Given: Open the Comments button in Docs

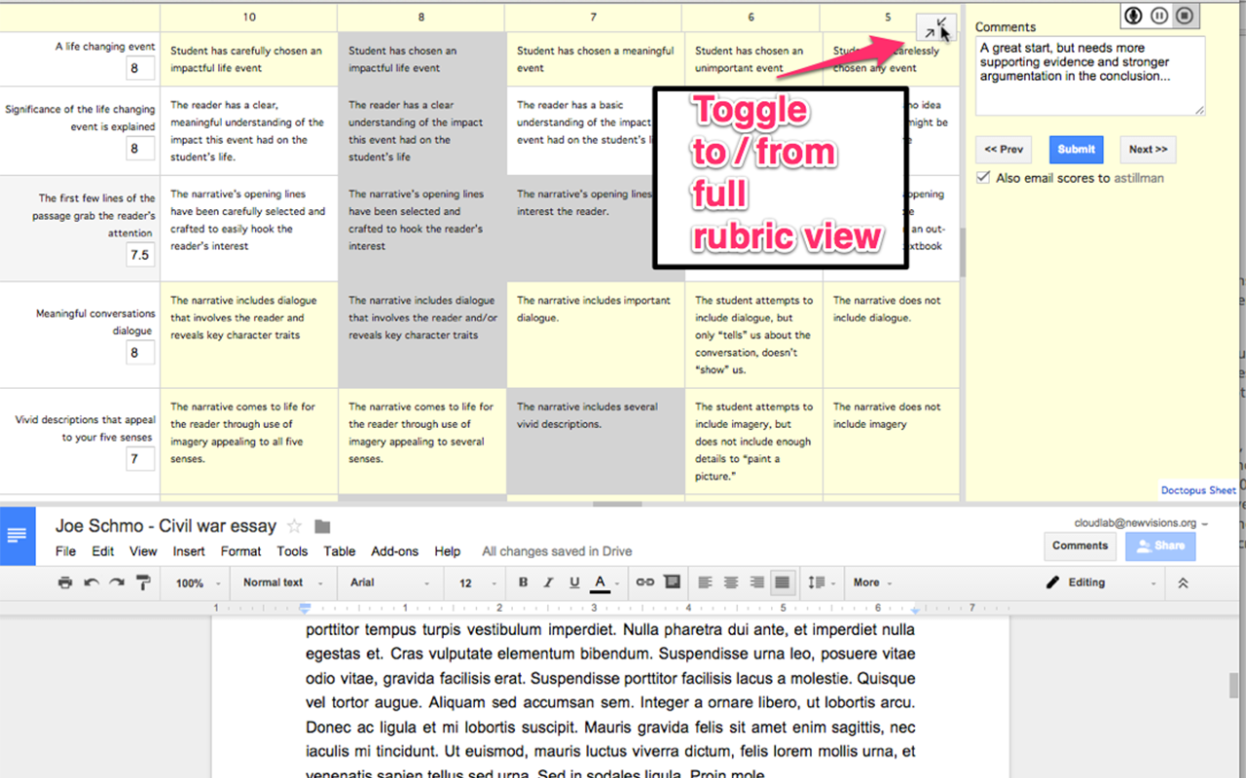Looking at the screenshot, I should (1080, 546).
